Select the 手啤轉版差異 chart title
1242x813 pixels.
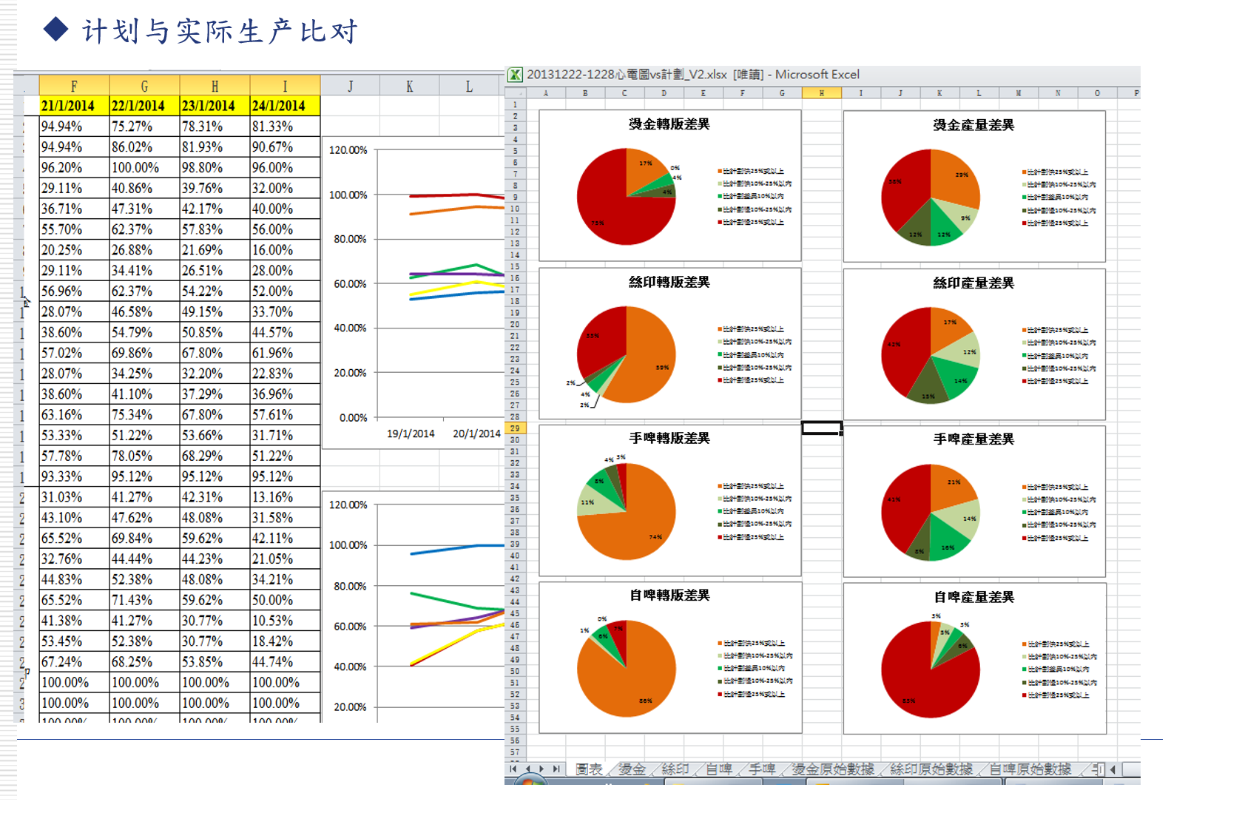pos(669,438)
